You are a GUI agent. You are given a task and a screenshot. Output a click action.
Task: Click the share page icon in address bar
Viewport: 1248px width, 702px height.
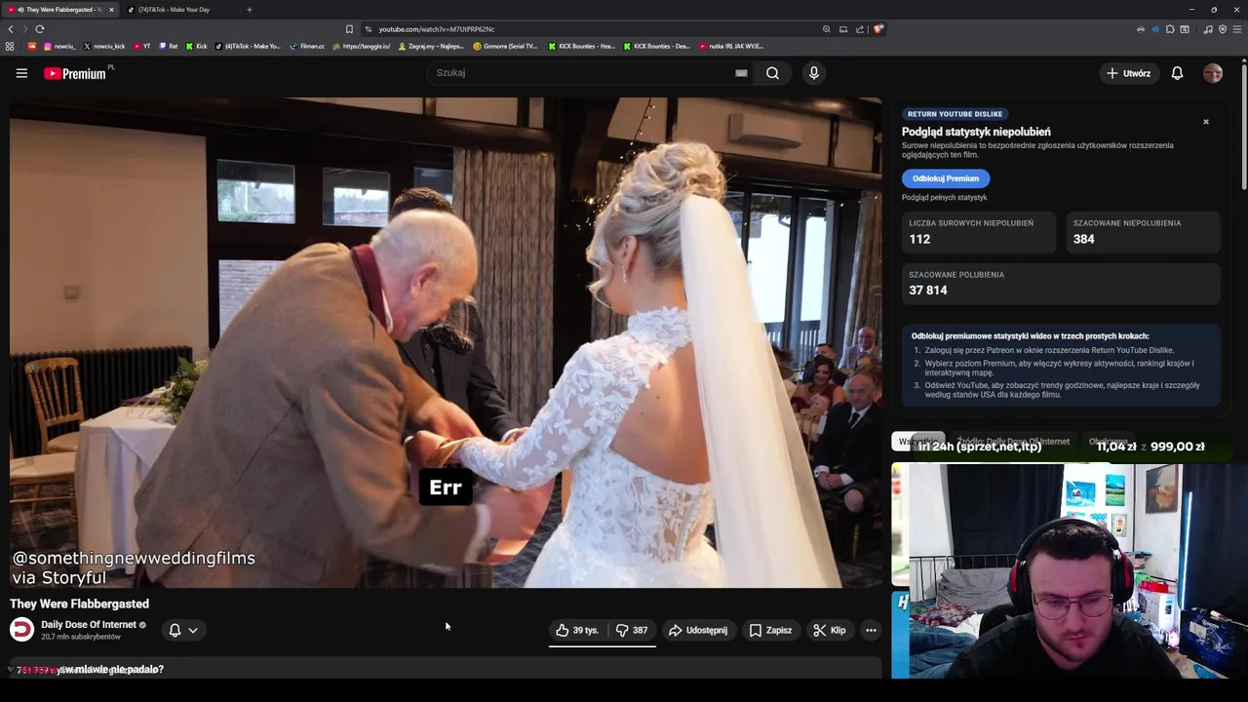(x=860, y=29)
